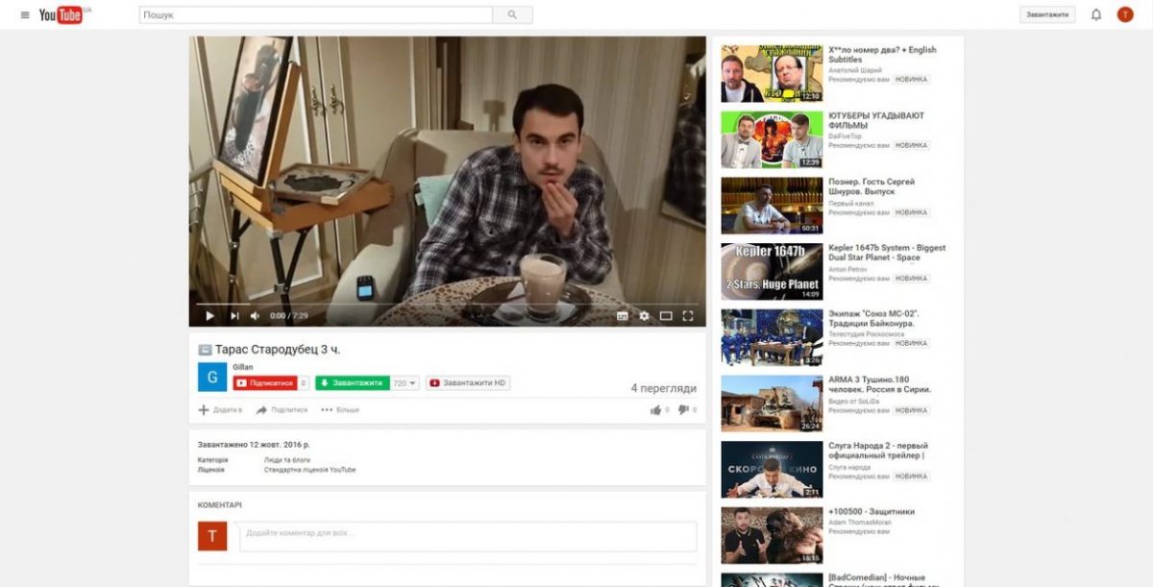
Task: Click Додати в to add to playlist
Action: click(x=220, y=410)
